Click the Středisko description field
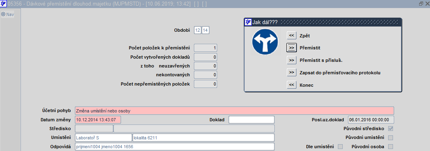Screen dimensions: 430x151 (194, 129)
